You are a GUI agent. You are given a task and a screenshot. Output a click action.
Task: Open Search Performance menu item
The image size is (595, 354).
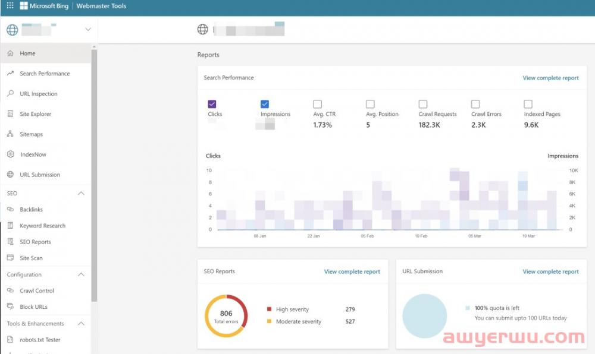coord(46,74)
